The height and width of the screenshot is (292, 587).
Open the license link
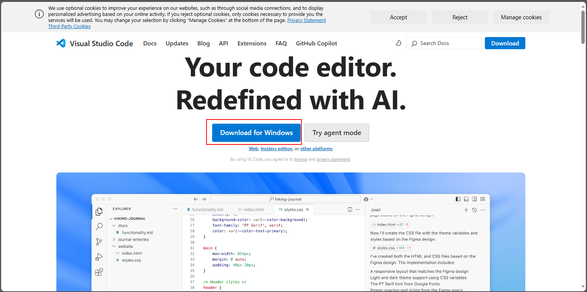pos(301,159)
